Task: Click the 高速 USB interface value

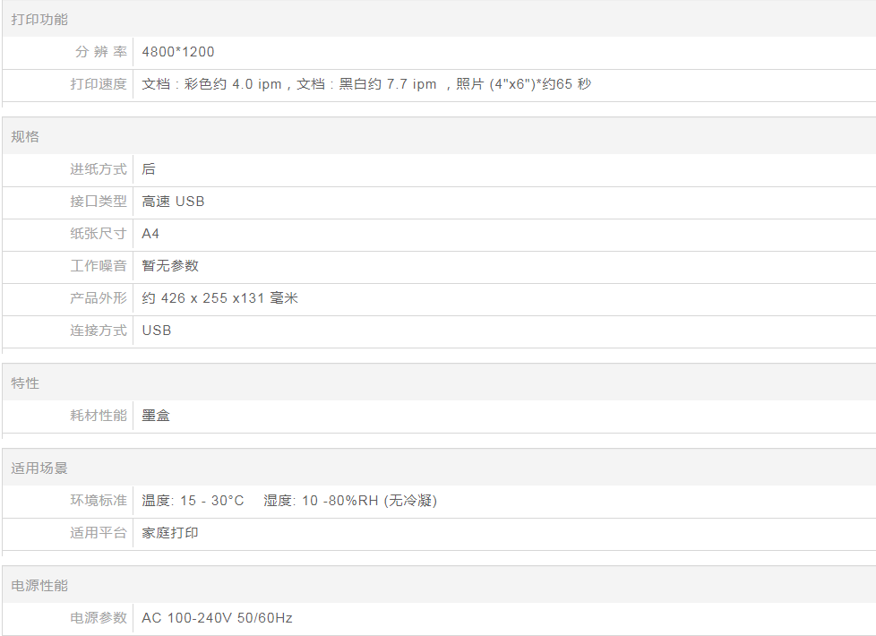Action: pos(173,202)
